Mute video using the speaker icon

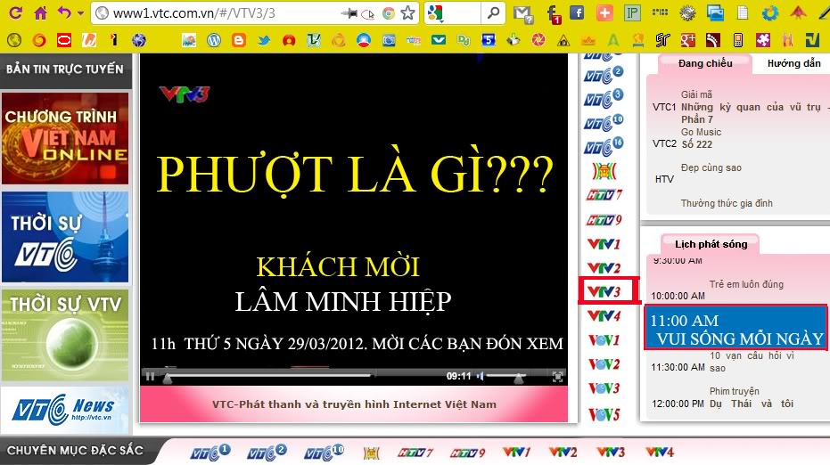pyautogui.click(x=481, y=376)
